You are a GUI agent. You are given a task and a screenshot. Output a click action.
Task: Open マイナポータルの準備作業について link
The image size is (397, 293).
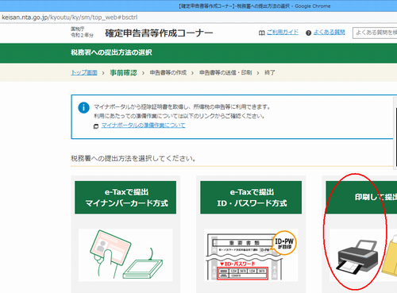point(143,125)
